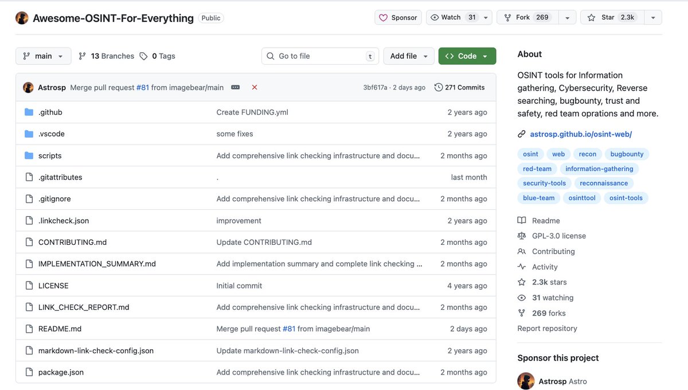Screen dimensions: 688x390
Task: Click the file icon for .gitattributes
Action: point(29,177)
